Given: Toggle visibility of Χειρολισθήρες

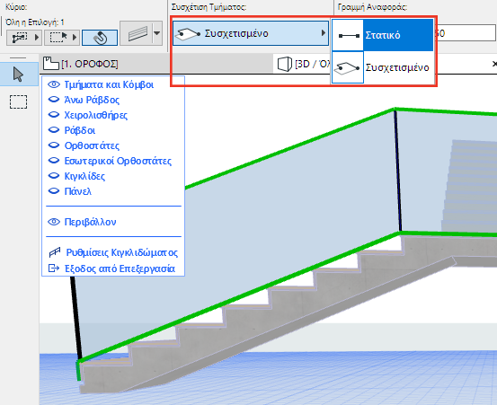Looking at the screenshot, I should [54, 115].
